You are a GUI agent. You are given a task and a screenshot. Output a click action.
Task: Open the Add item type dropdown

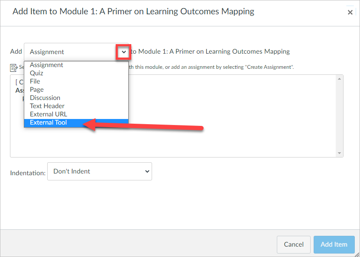pos(76,52)
